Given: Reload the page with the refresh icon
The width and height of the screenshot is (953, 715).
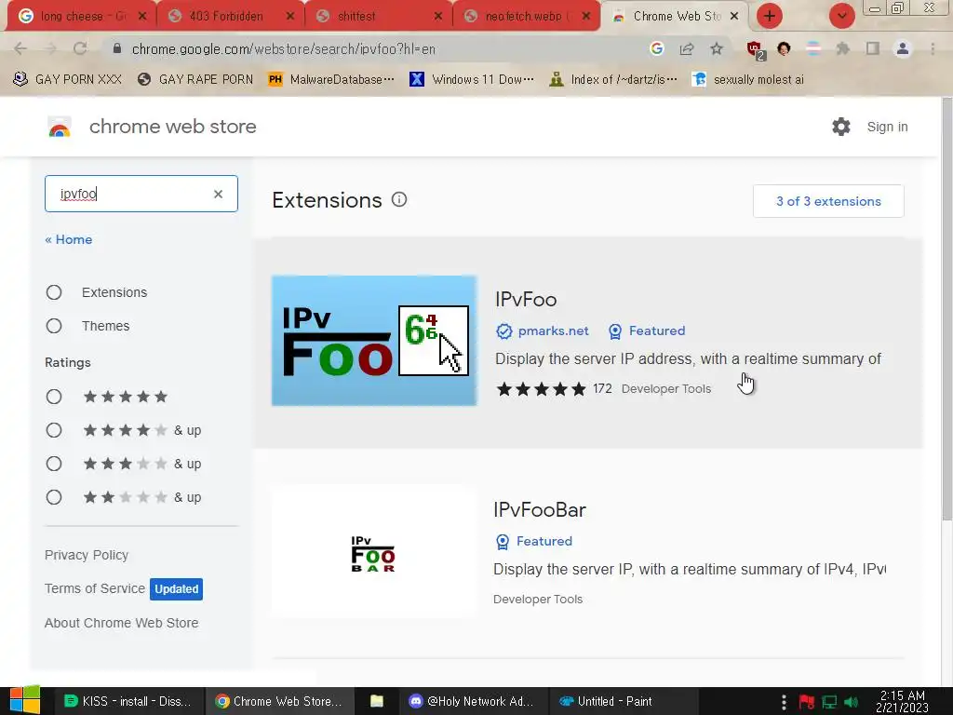Looking at the screenshot, I should pos(80,48).
